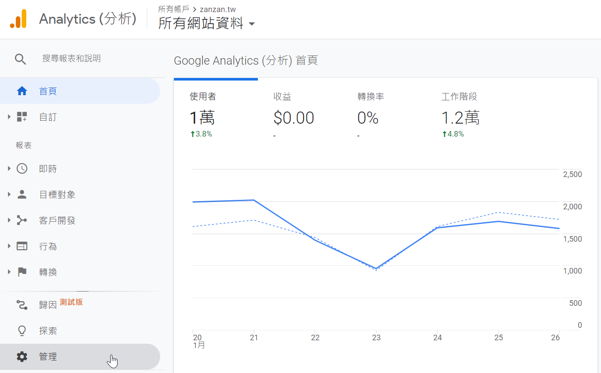Click the 所有帳戶 breadcrumb link
This screenshot has width=601, height=373.
pyautogui.click(x=173, y=9)
